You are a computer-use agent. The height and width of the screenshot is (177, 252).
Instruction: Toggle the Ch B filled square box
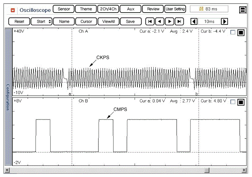coord(241,102)
